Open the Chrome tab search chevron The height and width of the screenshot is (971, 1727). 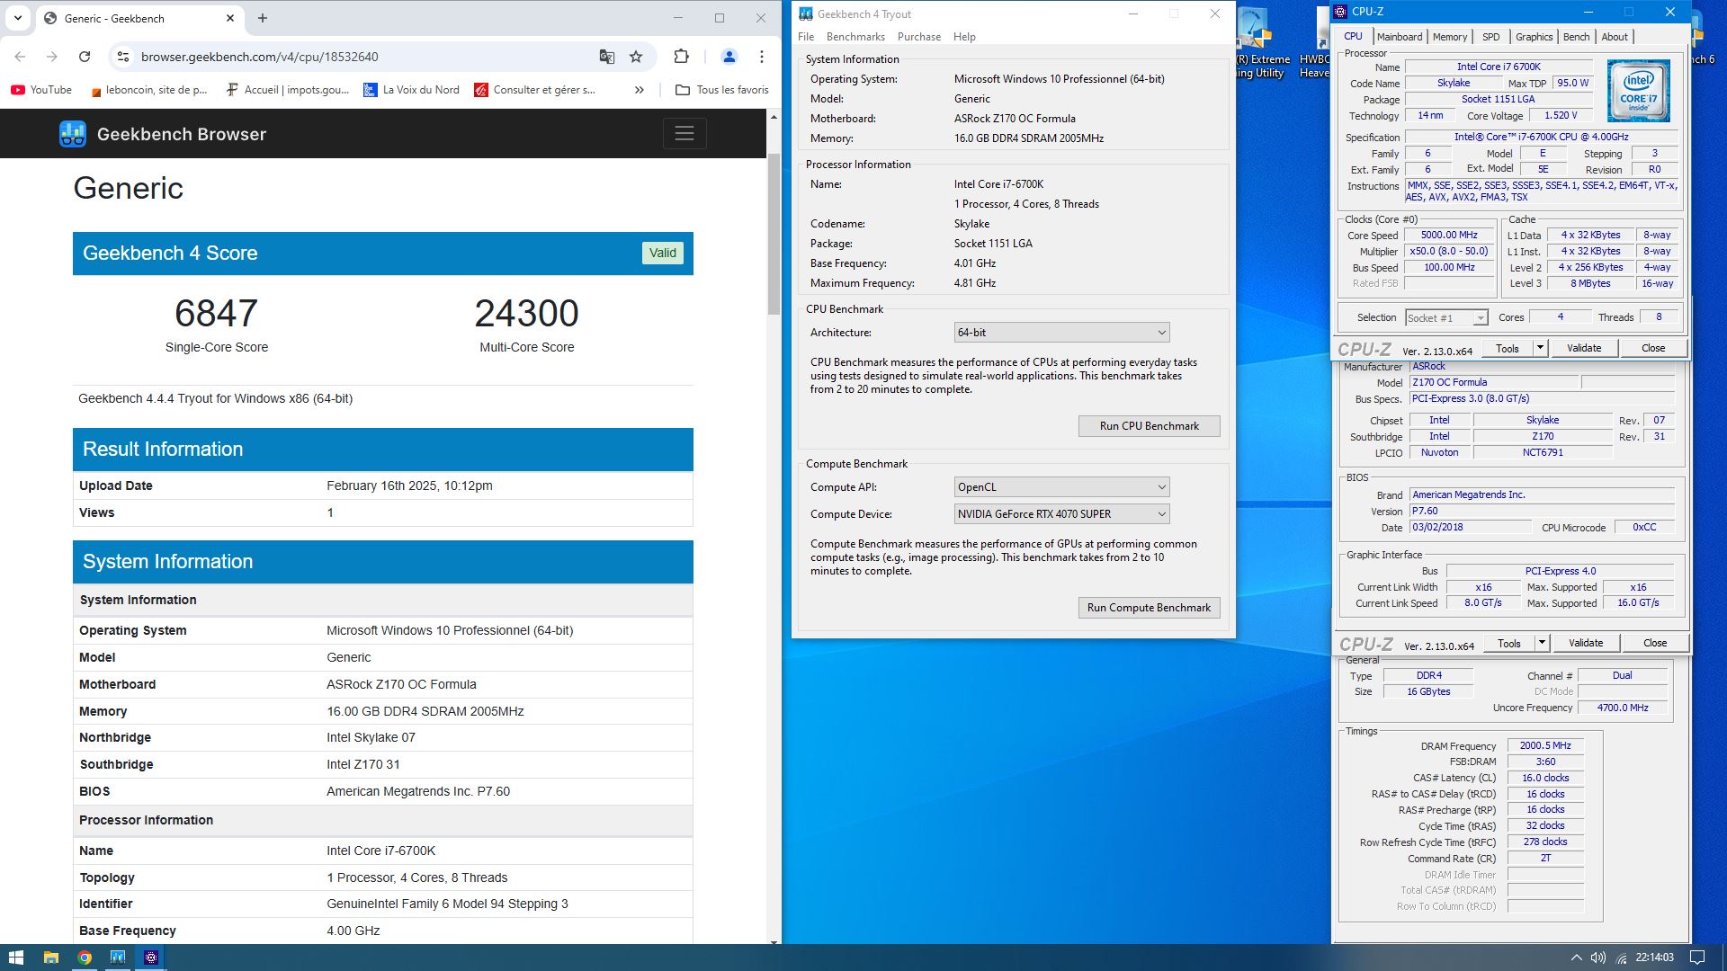[x=18, y=18]
